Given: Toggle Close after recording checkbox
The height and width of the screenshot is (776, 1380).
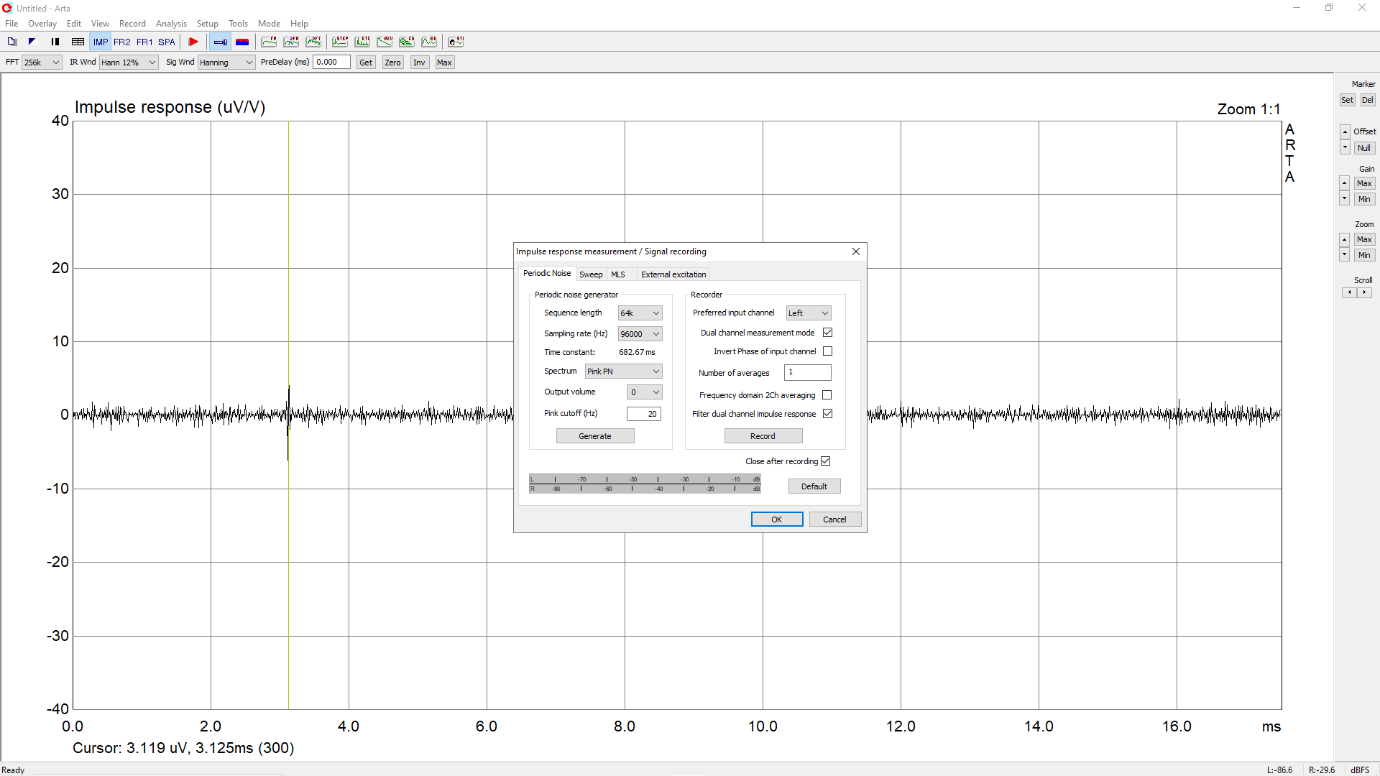Looking at the screenshot, I should (825, 461).
